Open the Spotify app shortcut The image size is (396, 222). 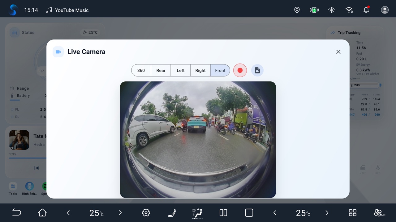click(x=44, y=189)
